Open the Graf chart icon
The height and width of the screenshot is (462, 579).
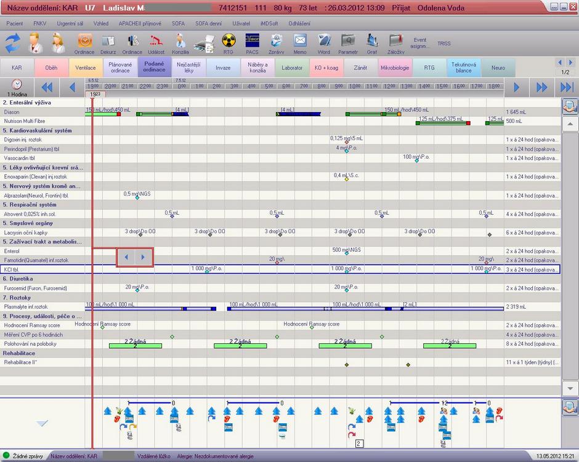click(x=372, y=42)
